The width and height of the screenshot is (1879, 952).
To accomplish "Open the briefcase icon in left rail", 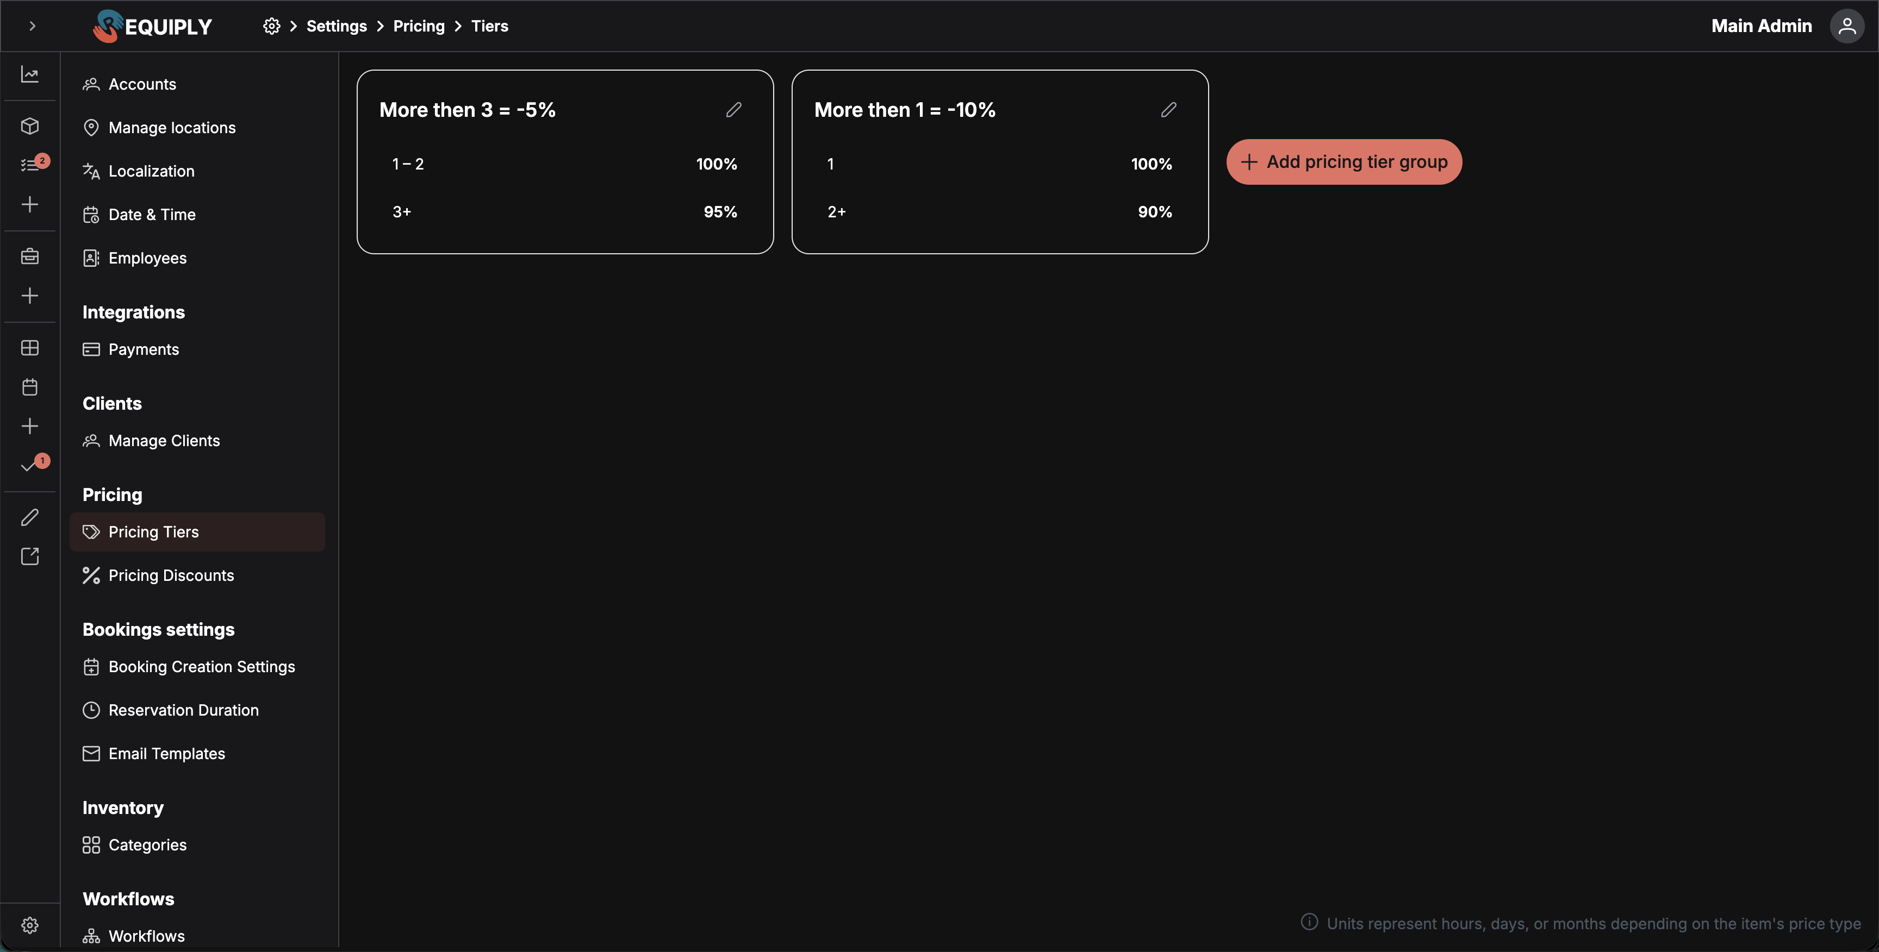I will 30,256.
